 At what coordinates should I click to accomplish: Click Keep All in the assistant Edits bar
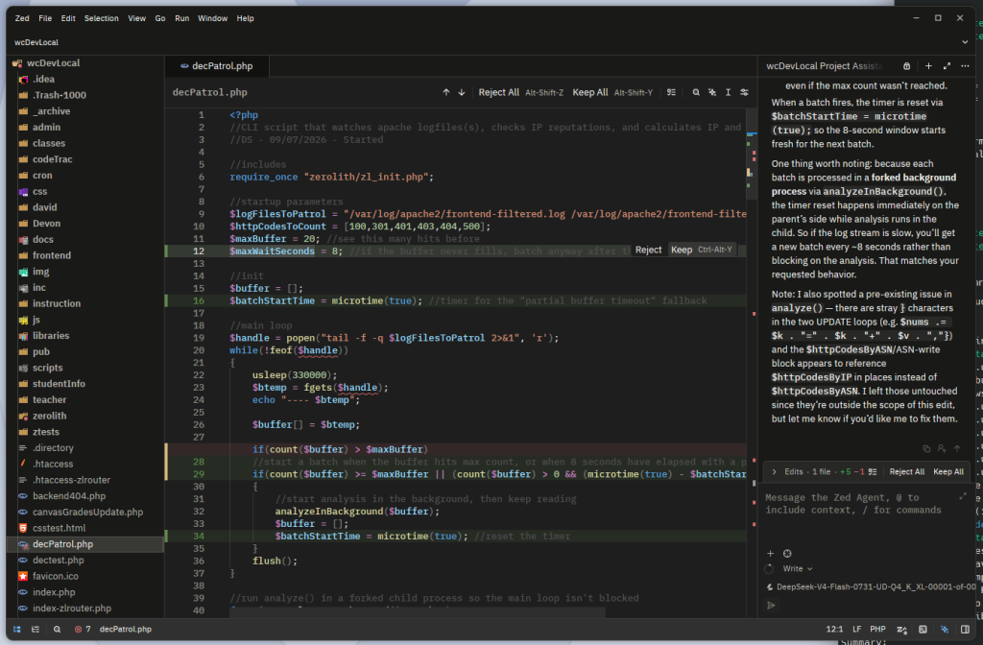tap(948, 472)
